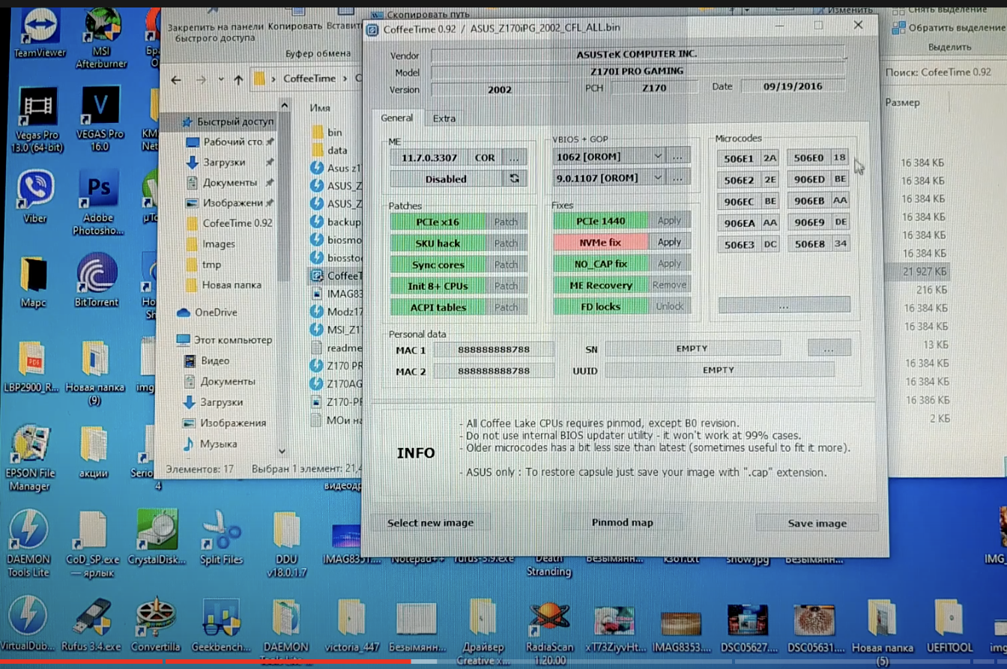Open the LBP2900 PDF desktop icon
Viewport: 1007px width, 669px height.
[31, 368]
